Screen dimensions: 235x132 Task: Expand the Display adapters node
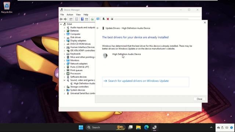coord(65,41)
